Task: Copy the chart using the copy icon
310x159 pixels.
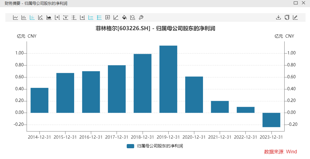Action: 287,17
